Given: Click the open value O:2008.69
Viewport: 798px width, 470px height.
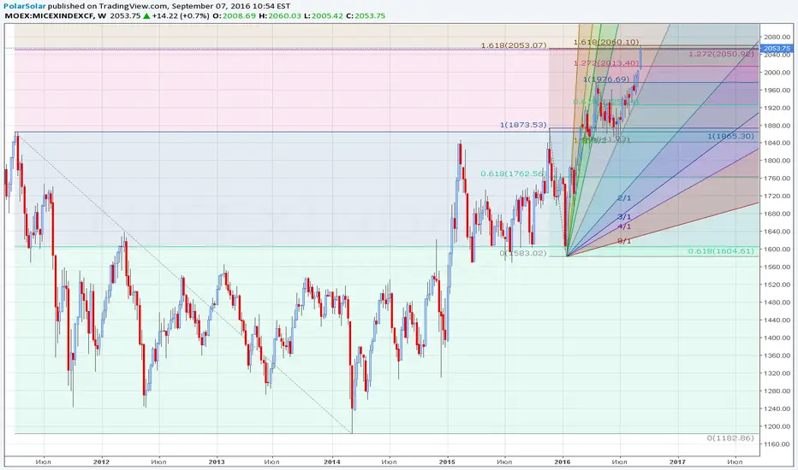Looking at the screenshot, I should point(234,15).
